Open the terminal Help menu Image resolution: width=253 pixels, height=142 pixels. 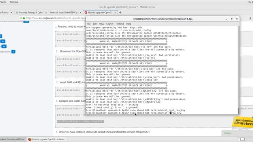point(128,24)
